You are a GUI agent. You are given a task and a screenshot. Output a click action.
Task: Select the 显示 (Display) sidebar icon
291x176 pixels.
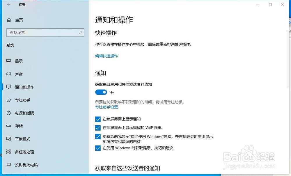(9, 61)
